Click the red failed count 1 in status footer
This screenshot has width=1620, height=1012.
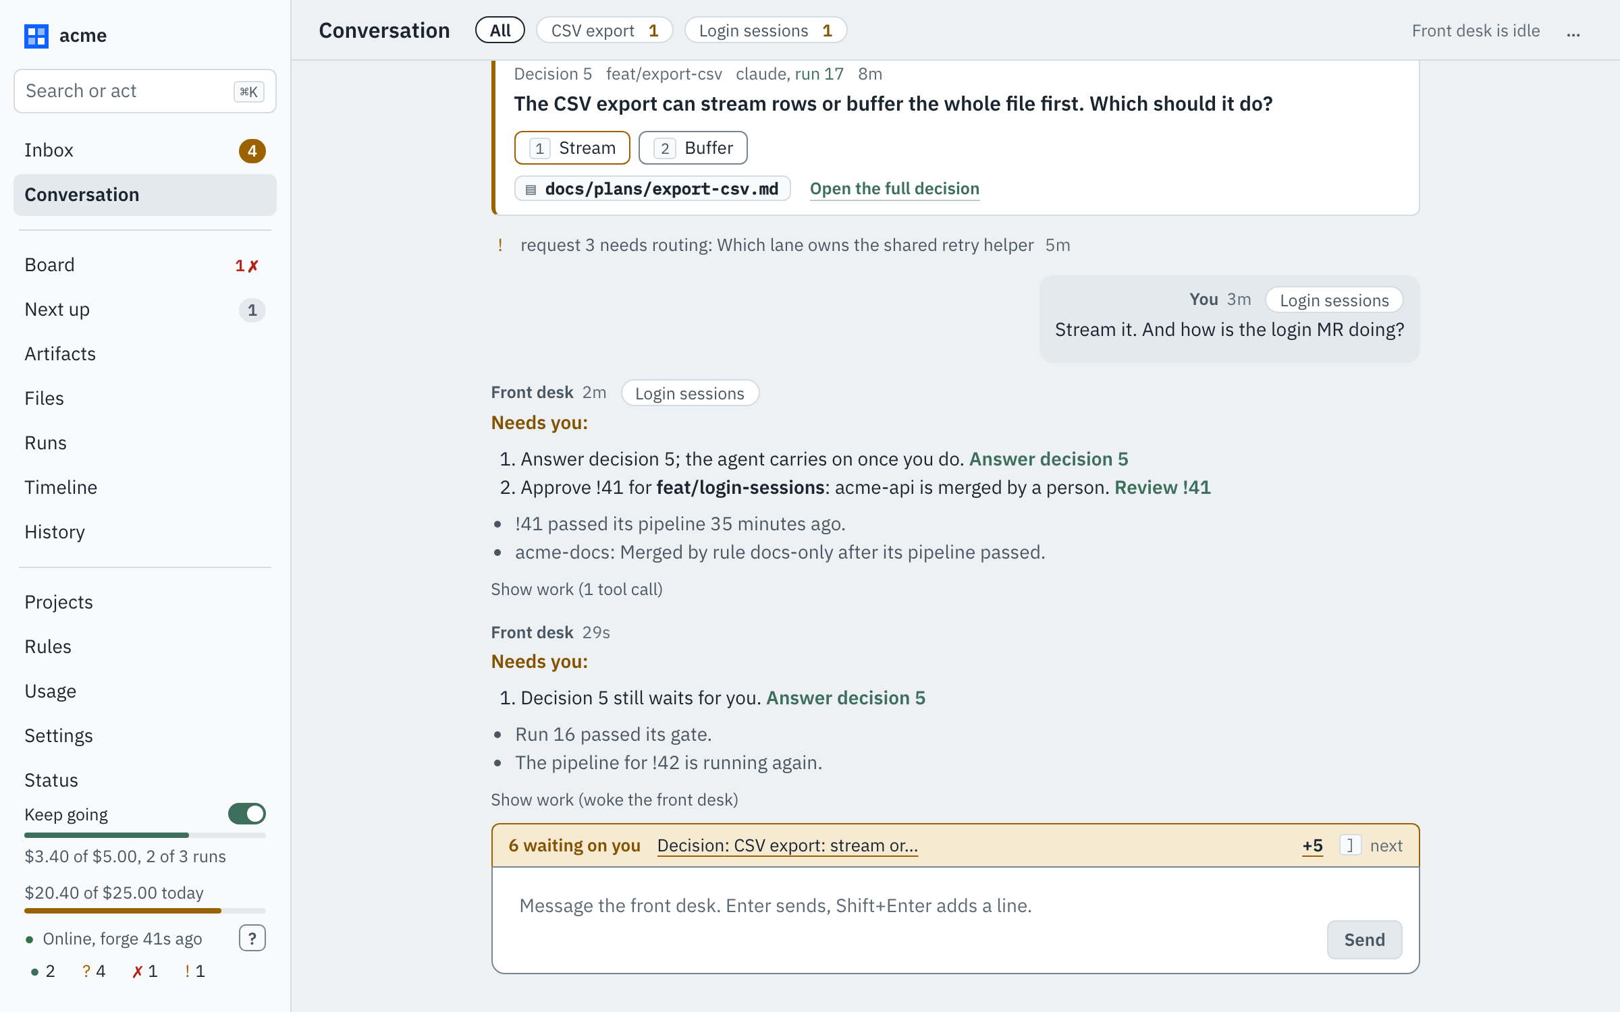pyautogui.click(x=144, y=972)
